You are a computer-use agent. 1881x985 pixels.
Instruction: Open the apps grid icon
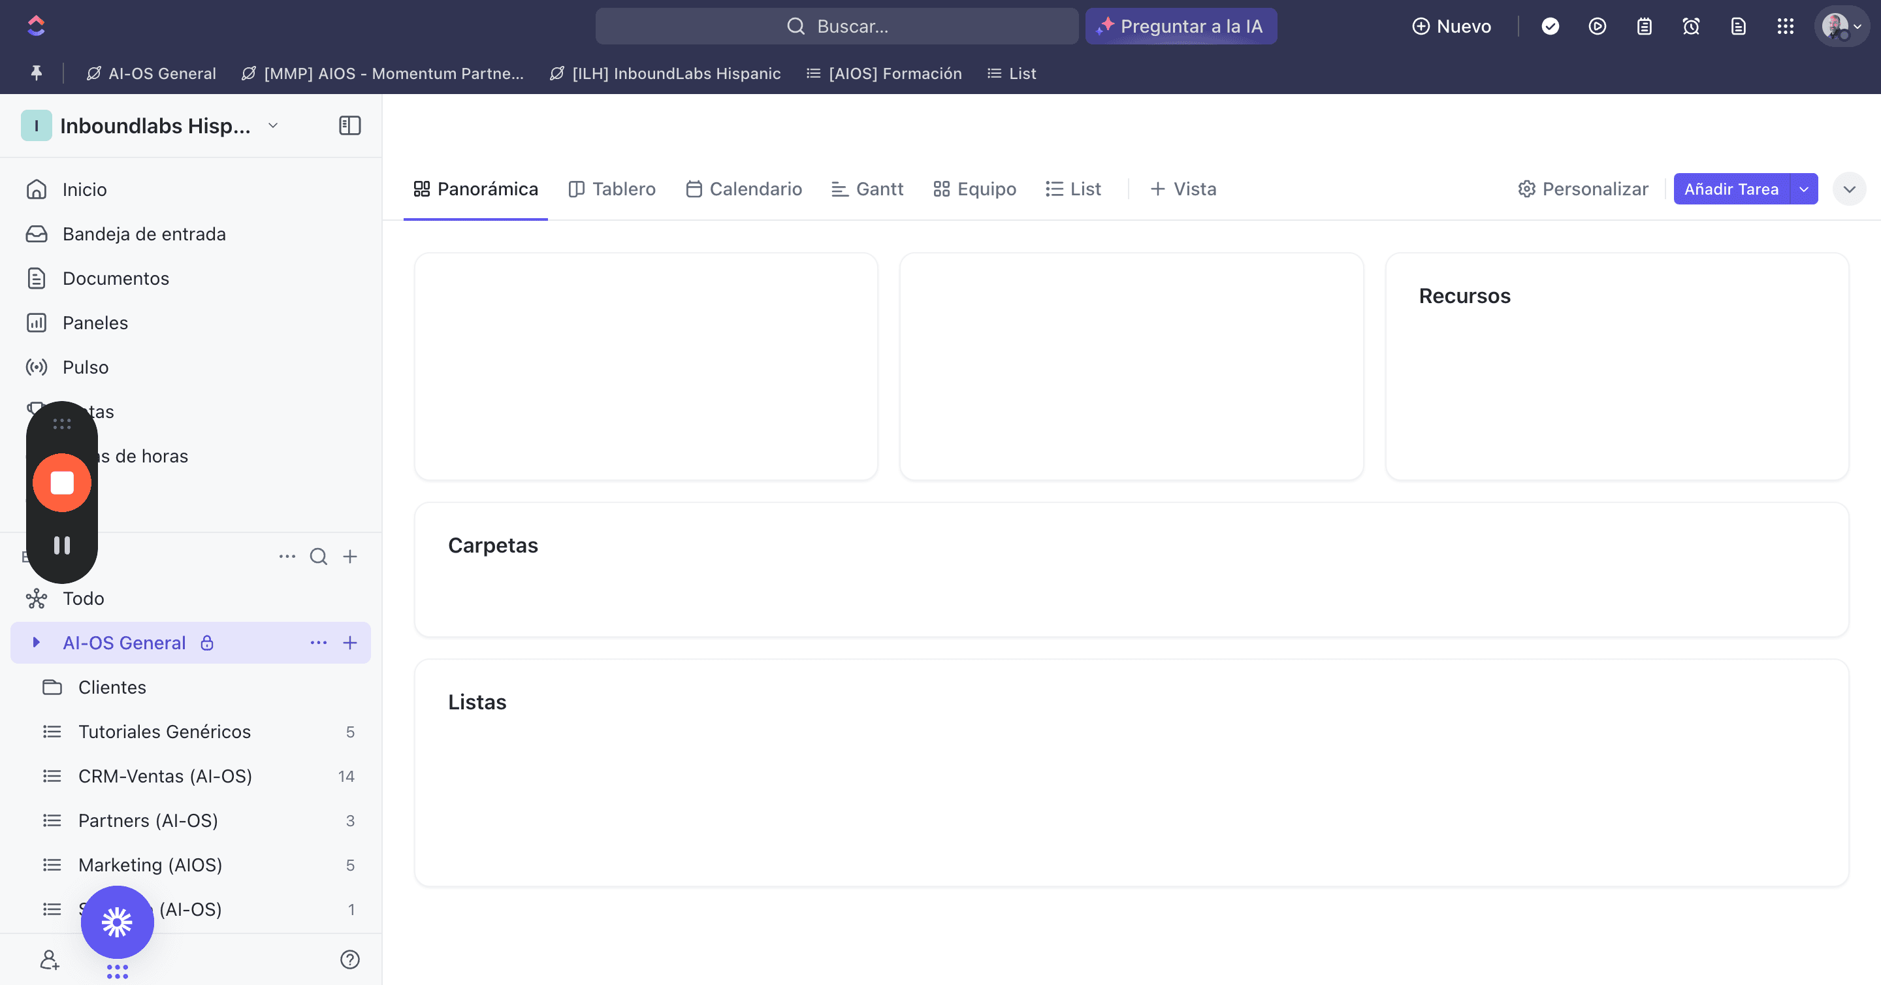(x=1786, y=26)
